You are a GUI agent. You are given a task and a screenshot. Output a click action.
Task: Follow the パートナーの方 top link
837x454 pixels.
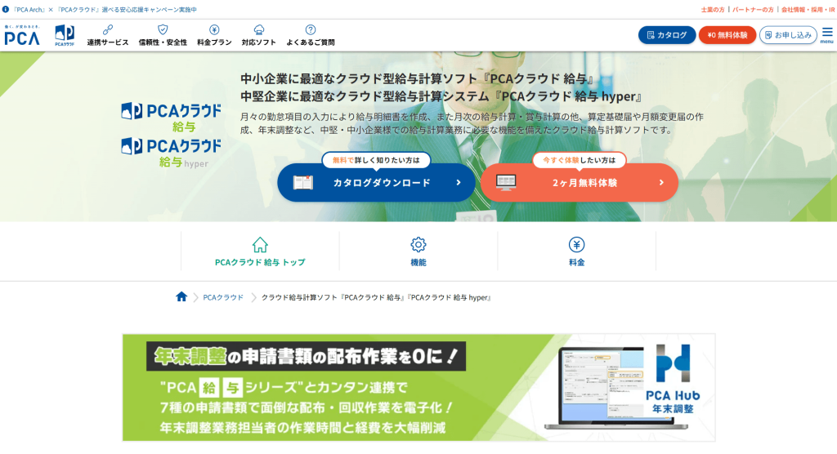pyautogui.click(x=753, y=10)
